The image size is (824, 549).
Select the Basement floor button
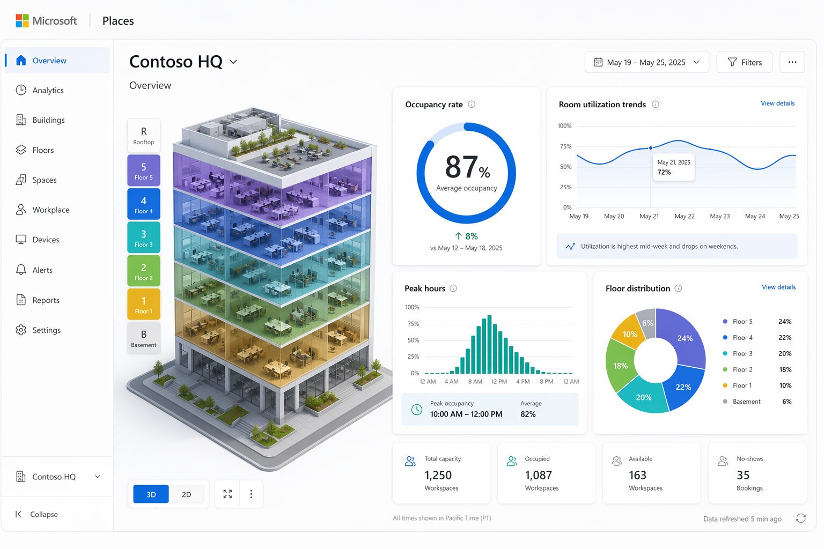(144, 338)
